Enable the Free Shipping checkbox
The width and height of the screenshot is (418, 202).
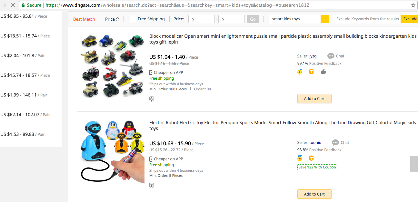[x=133, y=19]
